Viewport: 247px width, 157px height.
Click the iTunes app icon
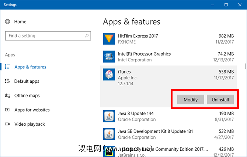109,75
